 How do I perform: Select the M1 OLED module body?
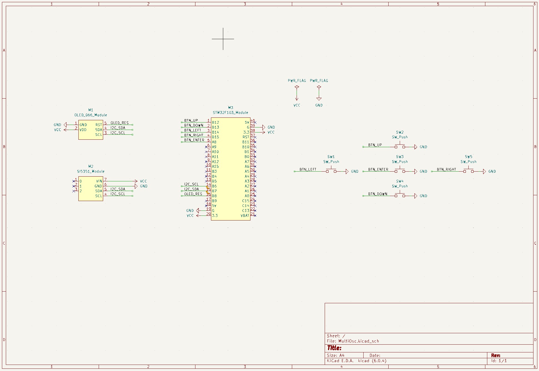91,130
